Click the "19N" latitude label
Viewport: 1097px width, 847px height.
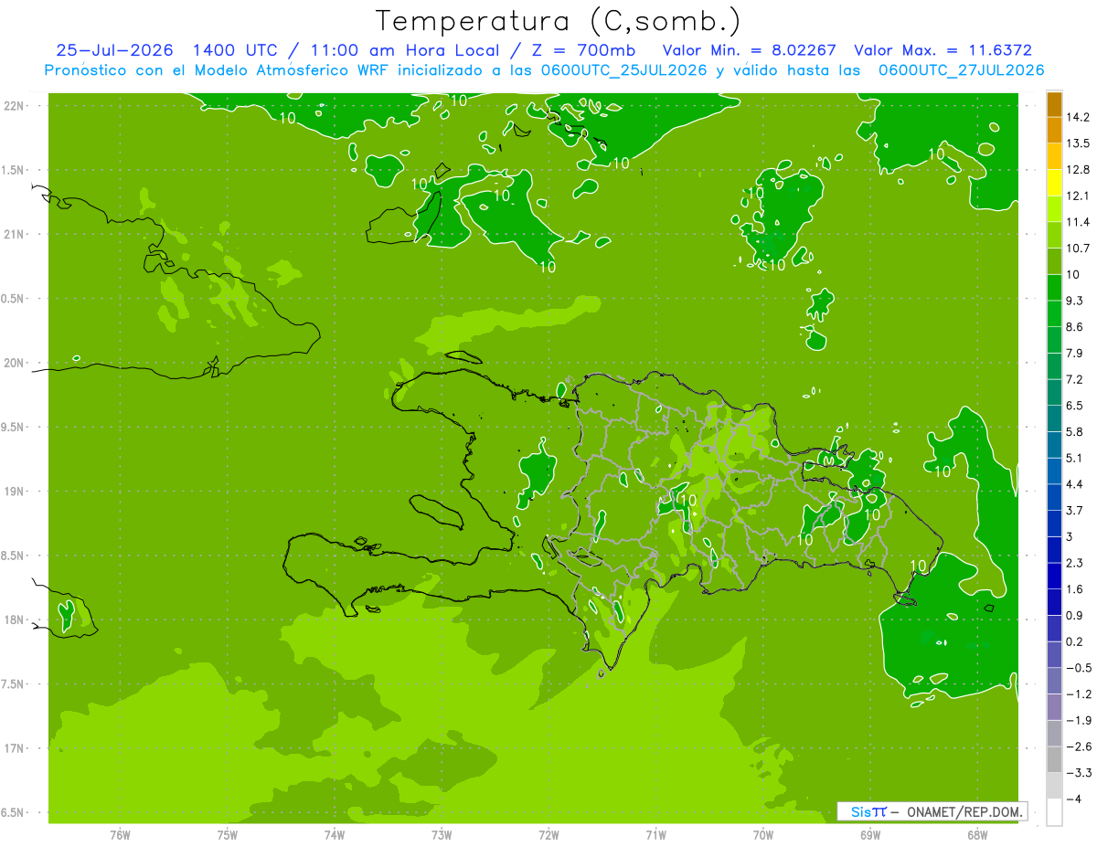point(14,491)
